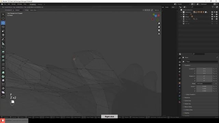The height and width of the screenshot is (123, 219).
Task: Hide the Collection row with eye icon
Action: click(215, 12)
